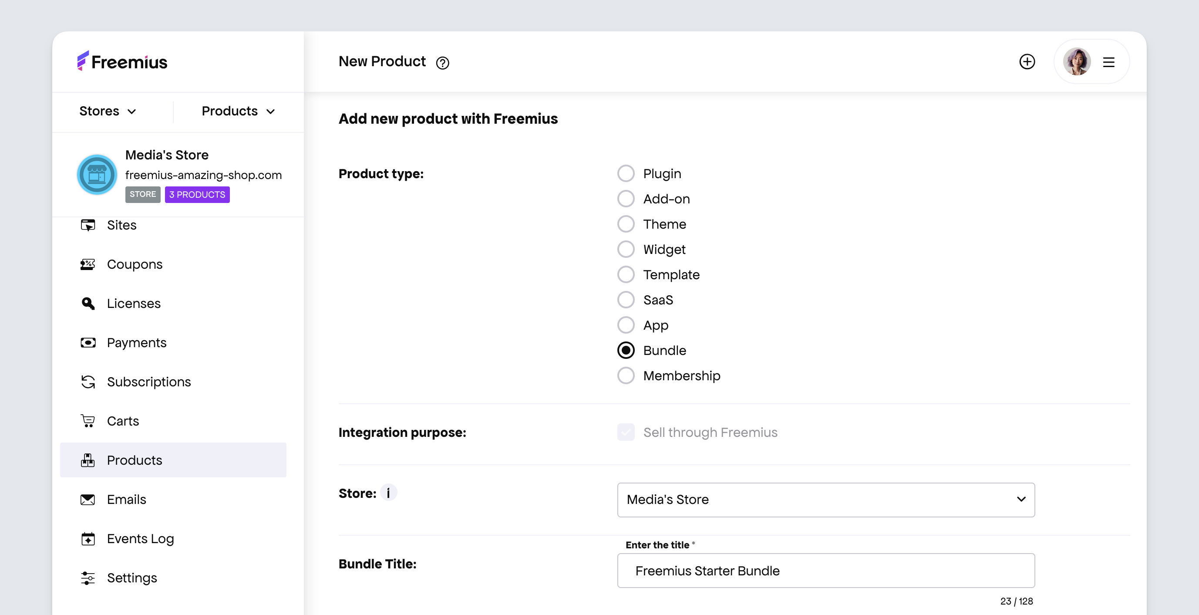Open Settings navigation item

(131, 578)
